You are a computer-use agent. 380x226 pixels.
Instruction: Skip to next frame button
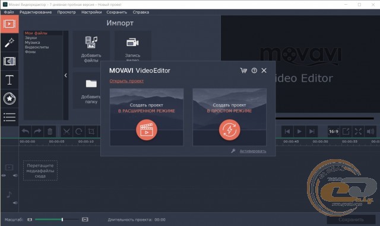pos(312,131)
